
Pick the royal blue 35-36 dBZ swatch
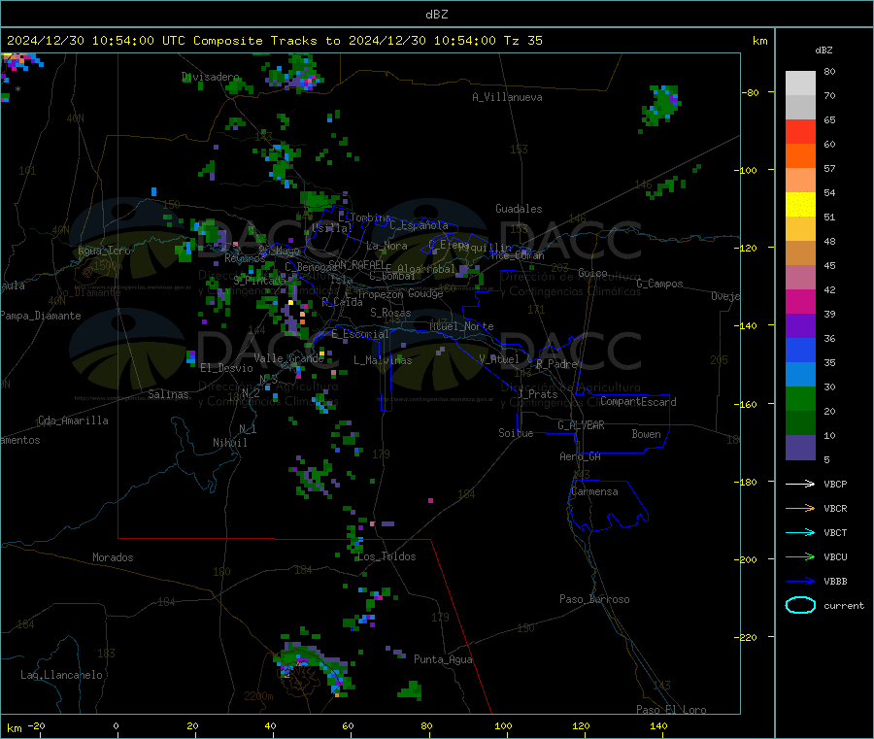click(x=800, y=350)
